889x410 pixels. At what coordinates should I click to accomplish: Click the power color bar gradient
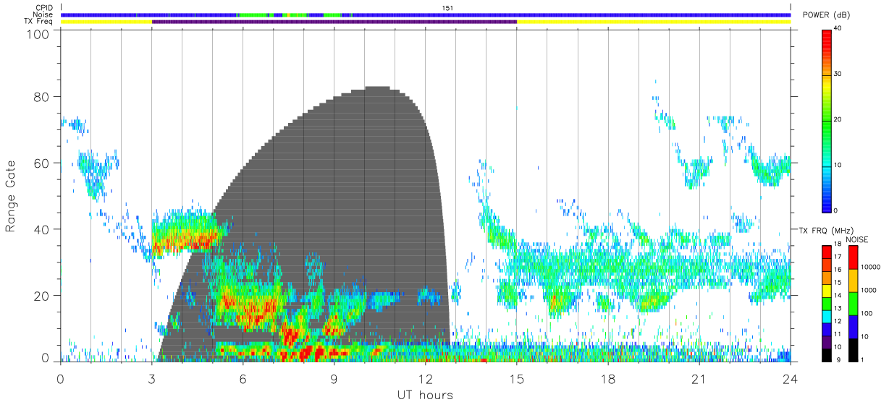(x=827, y=120)
